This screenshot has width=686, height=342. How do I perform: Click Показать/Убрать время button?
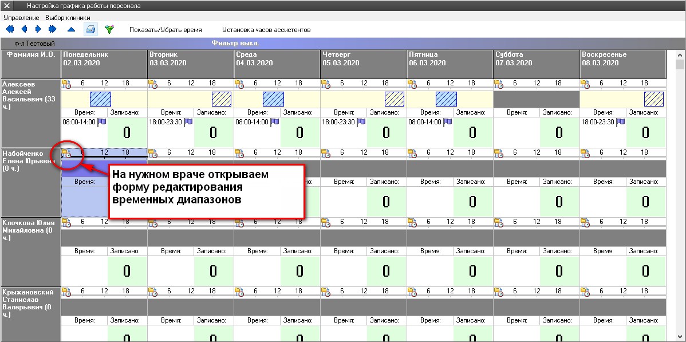[165, 30]
